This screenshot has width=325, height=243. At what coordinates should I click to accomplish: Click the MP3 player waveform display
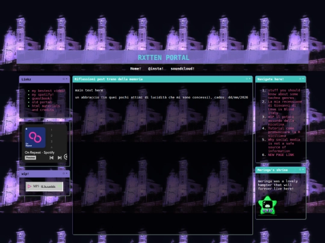(48, 187)
